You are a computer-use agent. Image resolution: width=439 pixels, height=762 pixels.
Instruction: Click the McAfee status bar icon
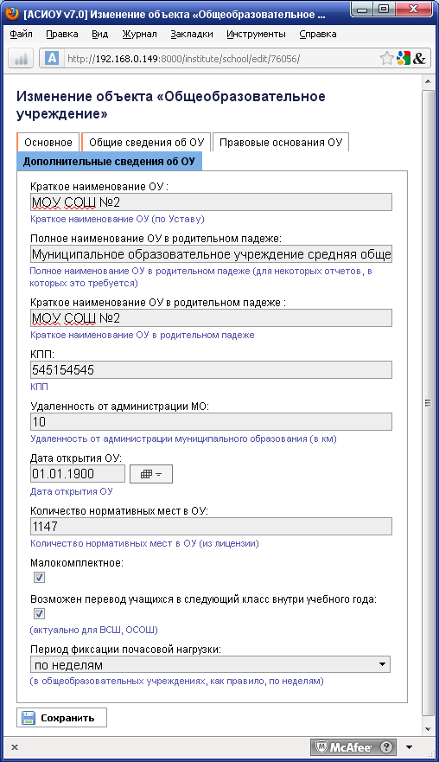(x=353, y=747)
